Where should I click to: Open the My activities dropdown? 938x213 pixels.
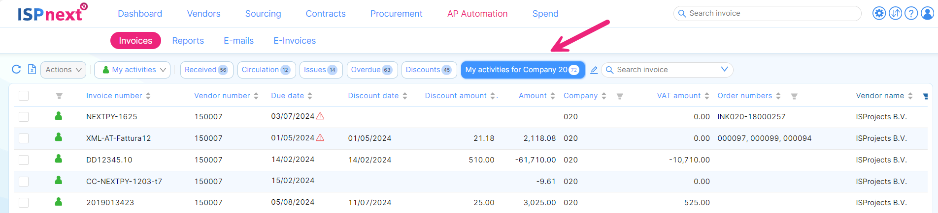pyautogui.click(x=133, y=70)
